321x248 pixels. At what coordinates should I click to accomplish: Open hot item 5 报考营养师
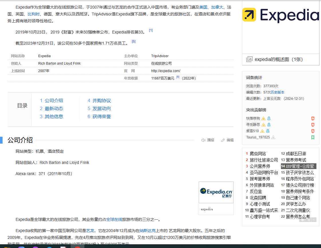pos(260,179)
